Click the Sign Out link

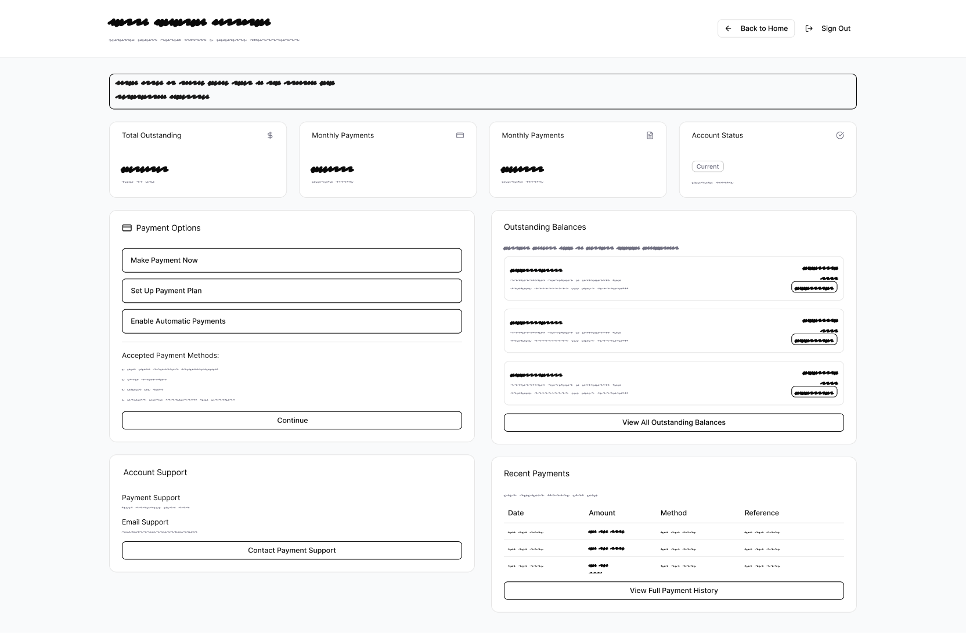[x=835, y=28]
